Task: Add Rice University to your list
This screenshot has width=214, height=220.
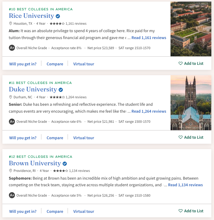Action: point(191,64)
